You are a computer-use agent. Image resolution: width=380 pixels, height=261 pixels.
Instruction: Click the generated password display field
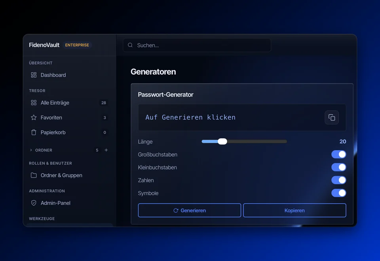(242, 117)
